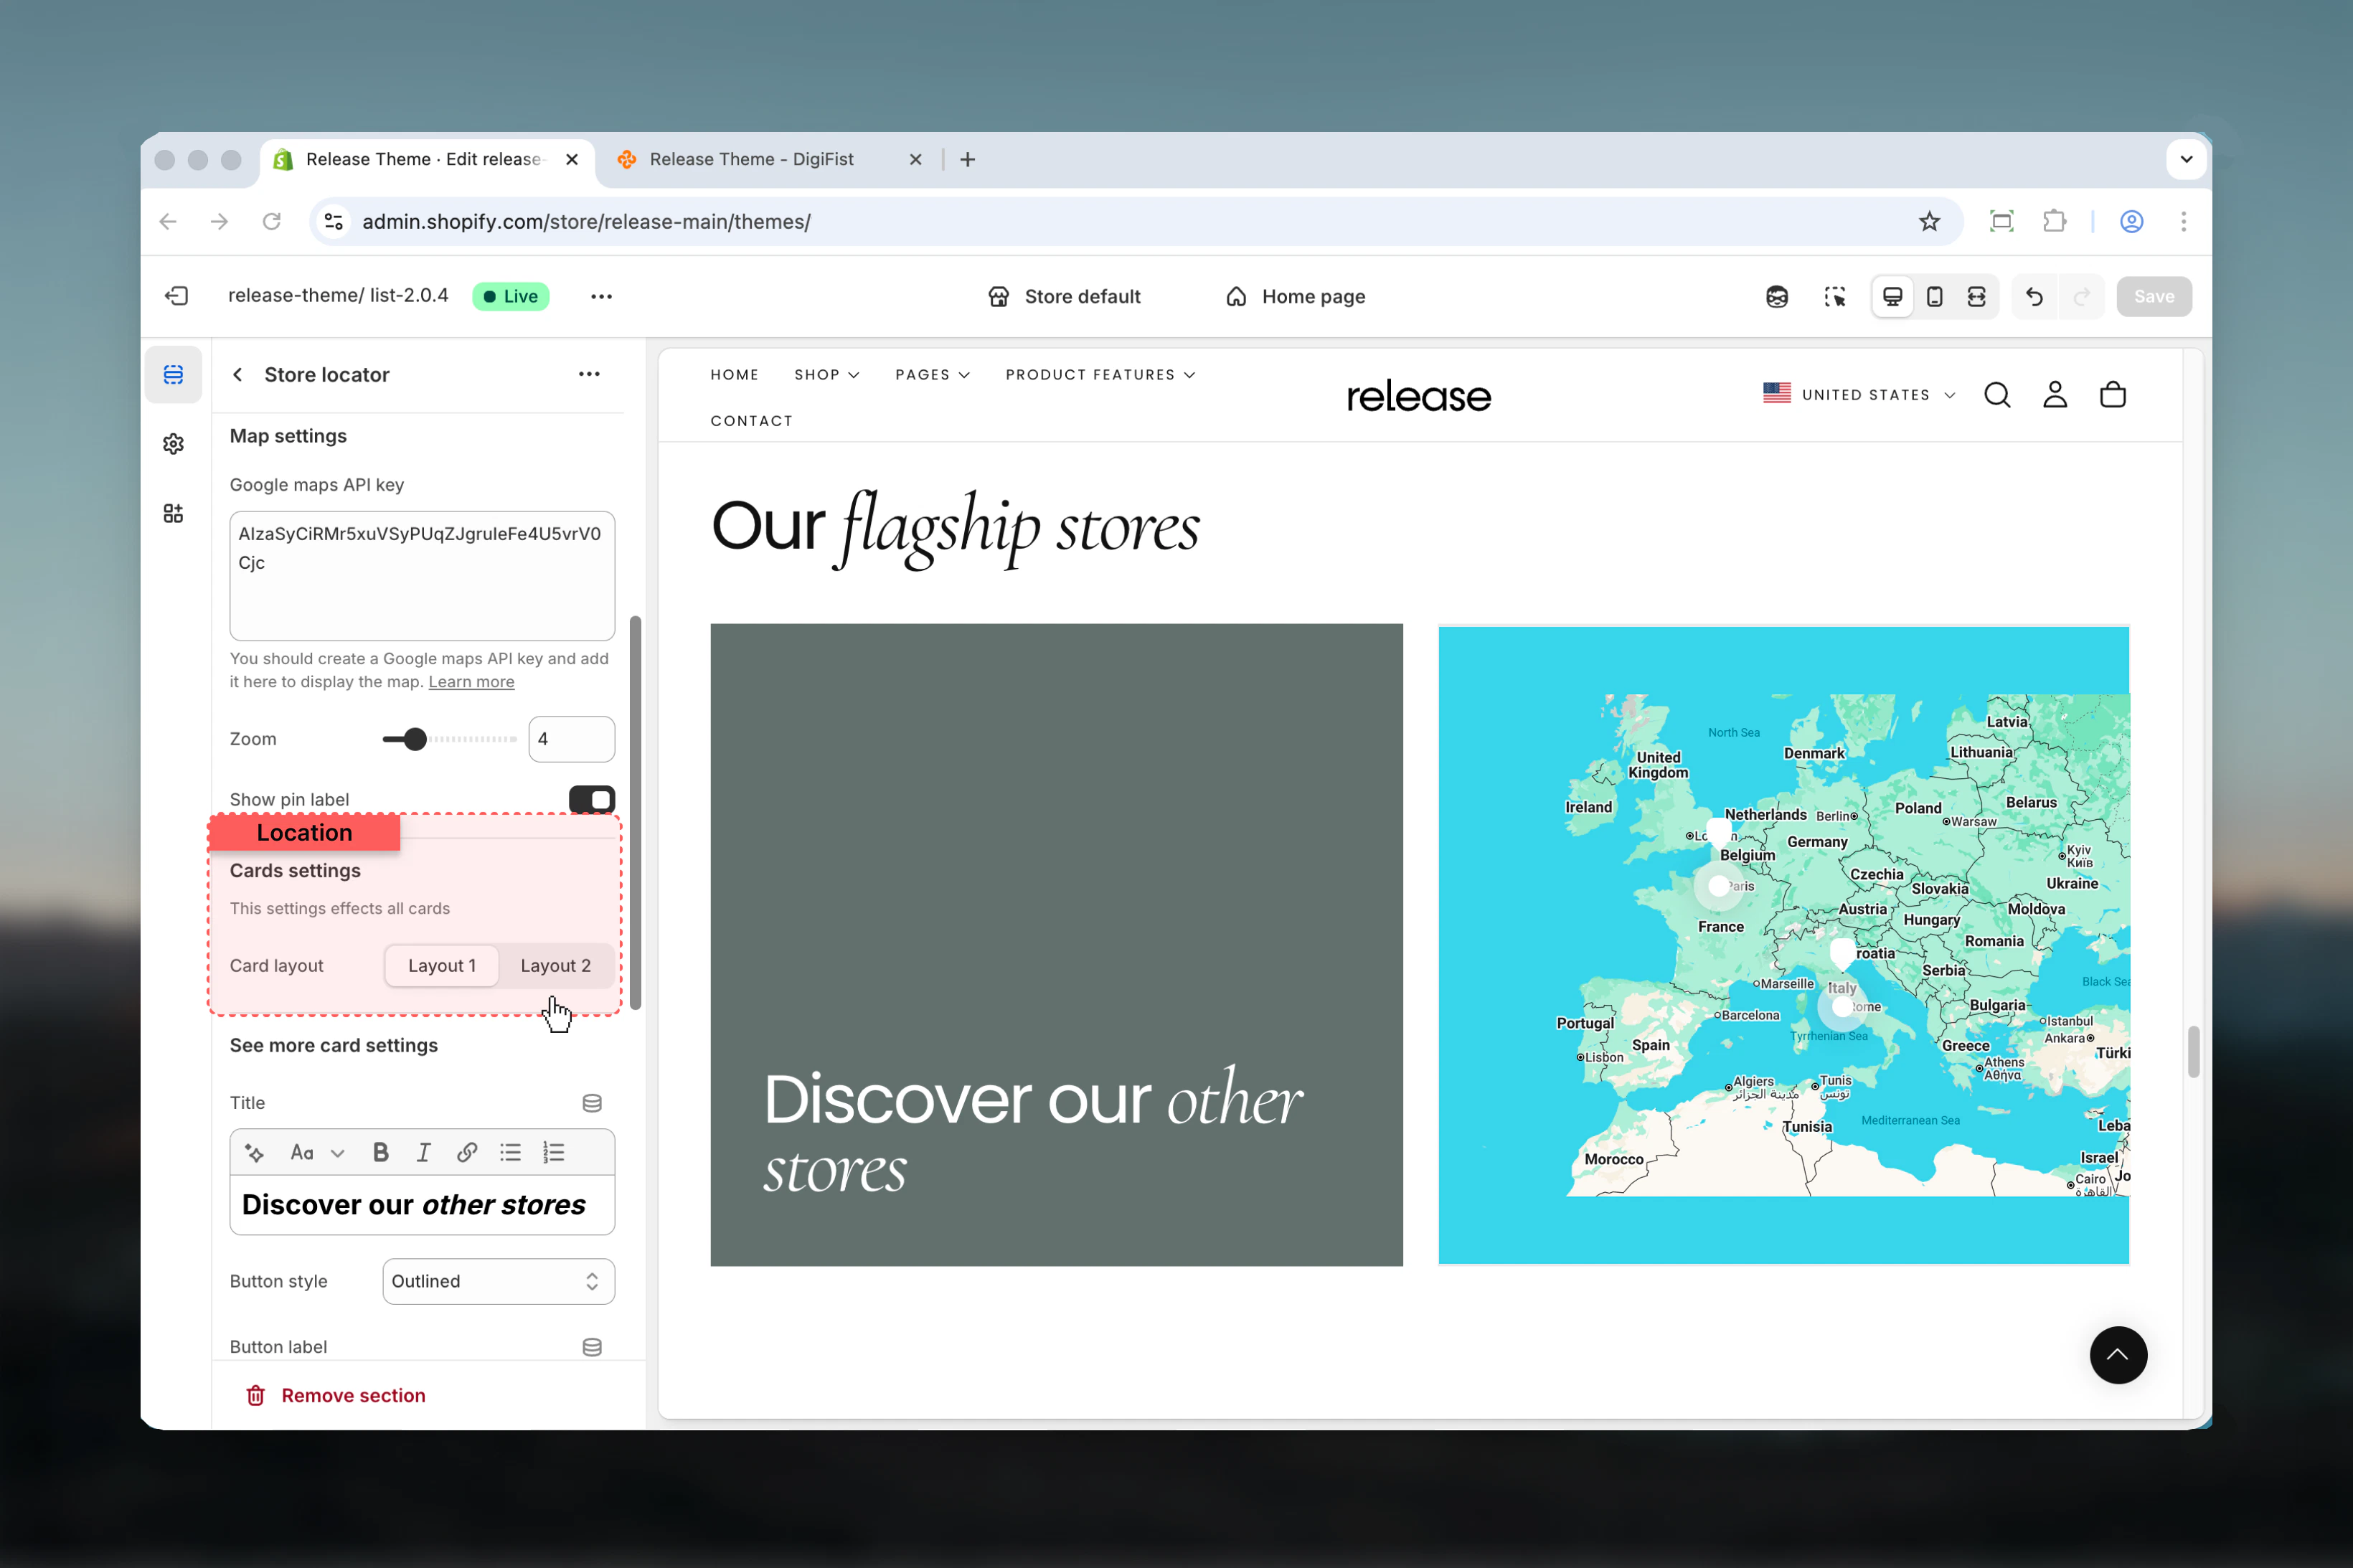Expand the PRODUCT FEATURES menu
The height and width of the screenshot is (1568, 2353).
coord(1100,375)
